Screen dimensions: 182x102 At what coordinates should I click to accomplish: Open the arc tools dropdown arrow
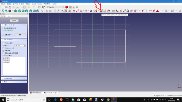pyautogui.click(x=83, y=11)
